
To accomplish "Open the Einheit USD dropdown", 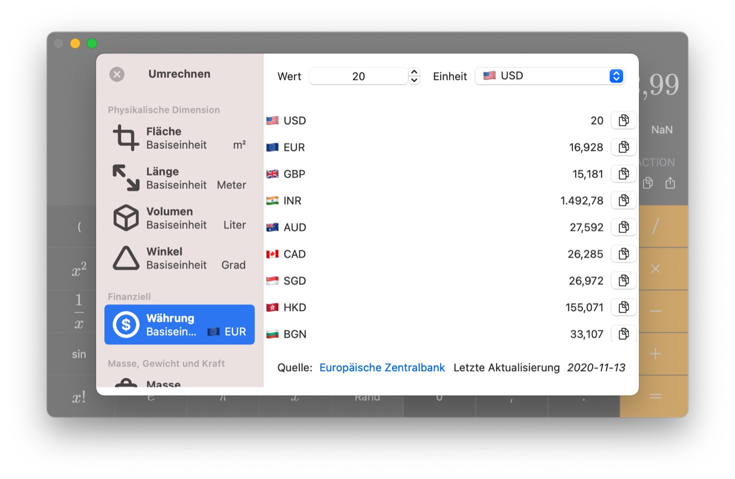I will tap(550, 76).
